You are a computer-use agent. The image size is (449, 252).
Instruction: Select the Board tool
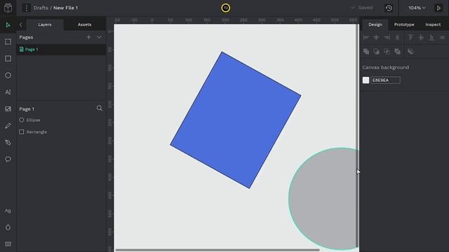(8, 42)
